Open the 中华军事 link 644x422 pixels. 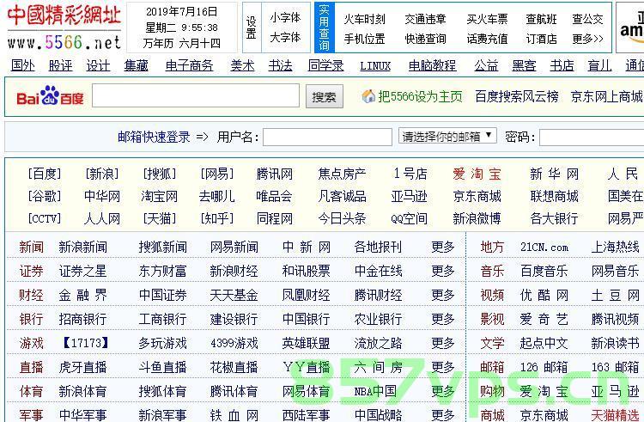[x=82, y=415]
